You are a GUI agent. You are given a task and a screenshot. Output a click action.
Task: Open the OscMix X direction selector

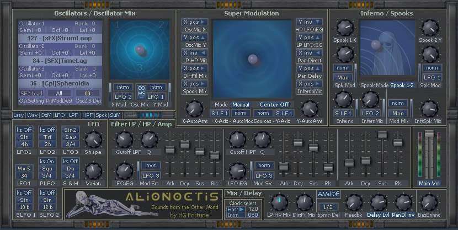click(x=195, y=22)
